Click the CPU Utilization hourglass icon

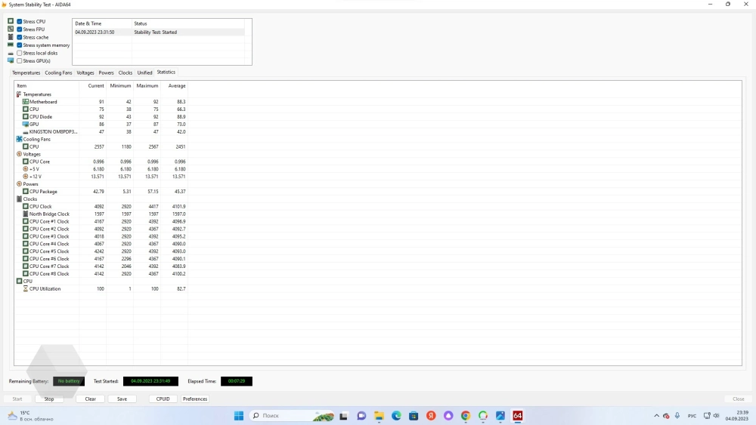[25, 288]
